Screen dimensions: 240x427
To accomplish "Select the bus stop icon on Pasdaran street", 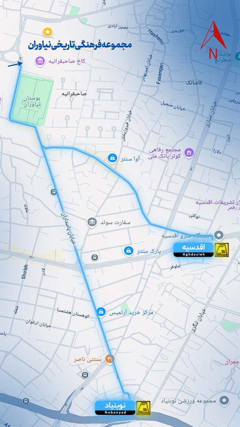I will pyautogui.click(x=54, y=192).
